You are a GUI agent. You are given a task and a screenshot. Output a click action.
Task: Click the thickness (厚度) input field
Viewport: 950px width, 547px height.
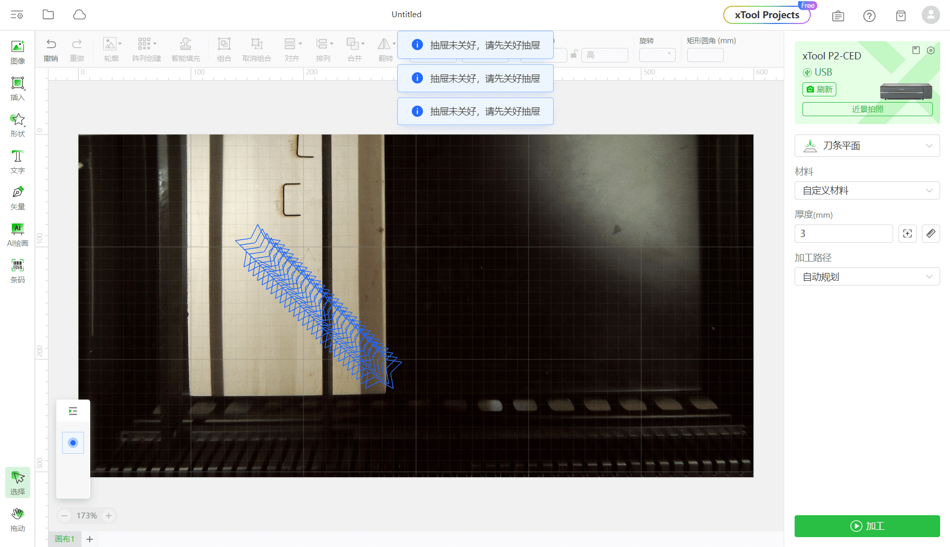844,233
